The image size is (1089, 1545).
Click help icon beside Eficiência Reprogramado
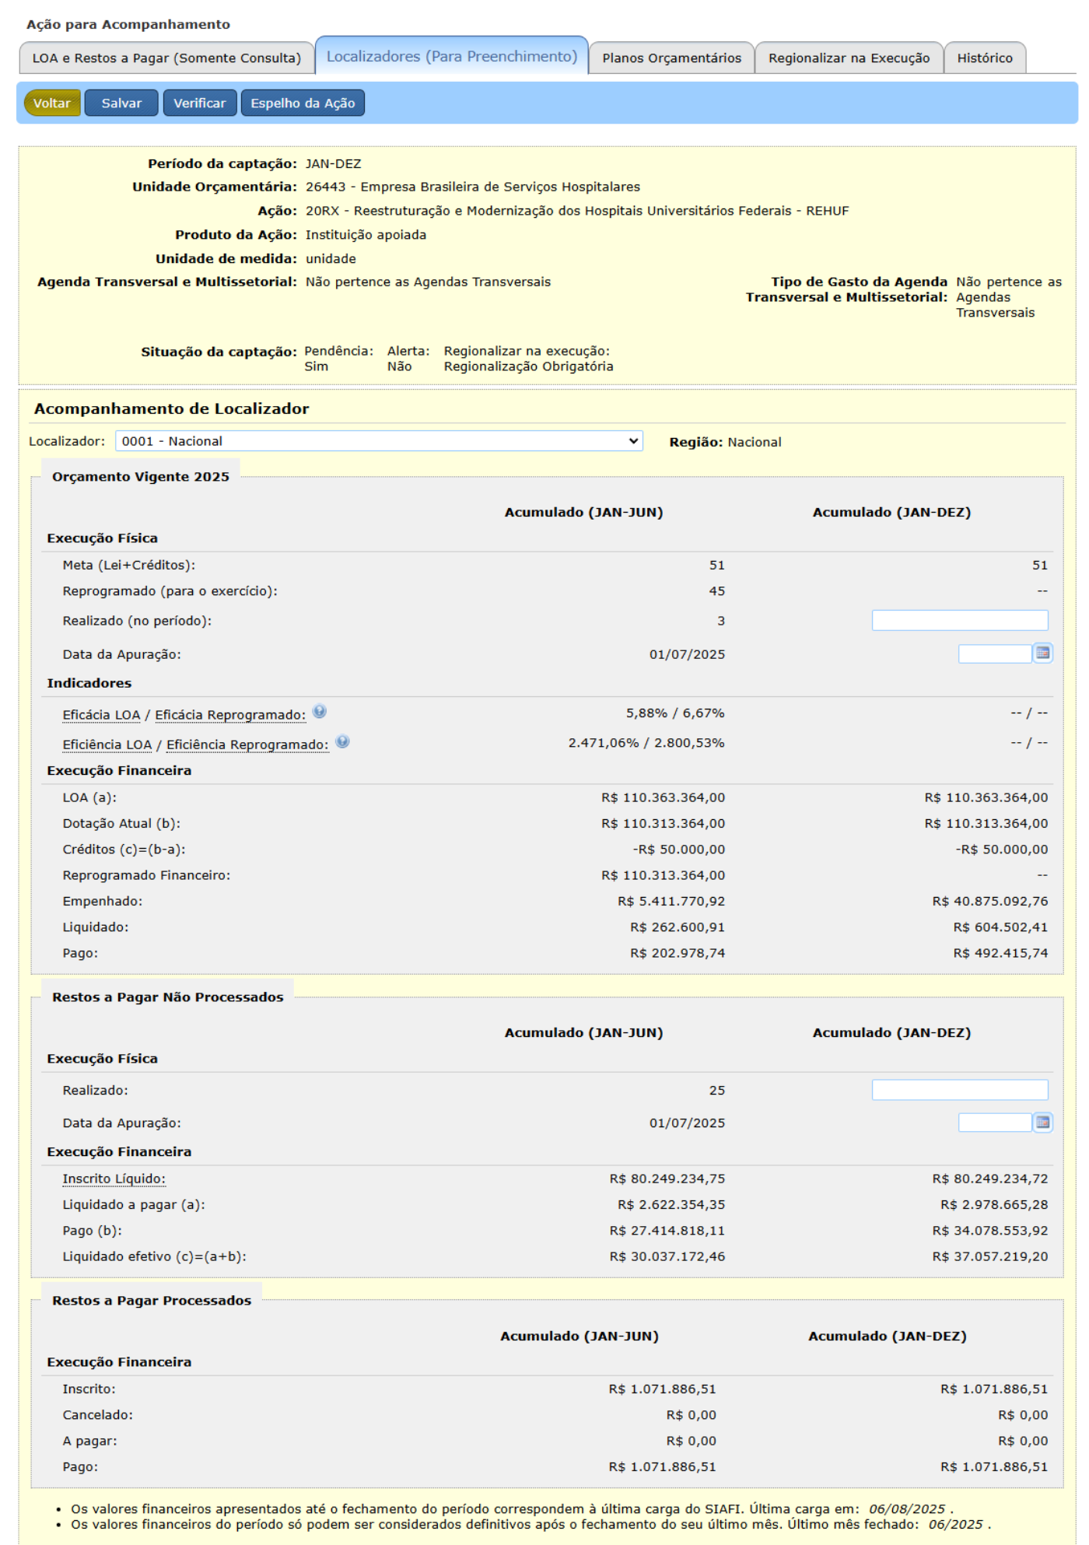pos(342,742)
